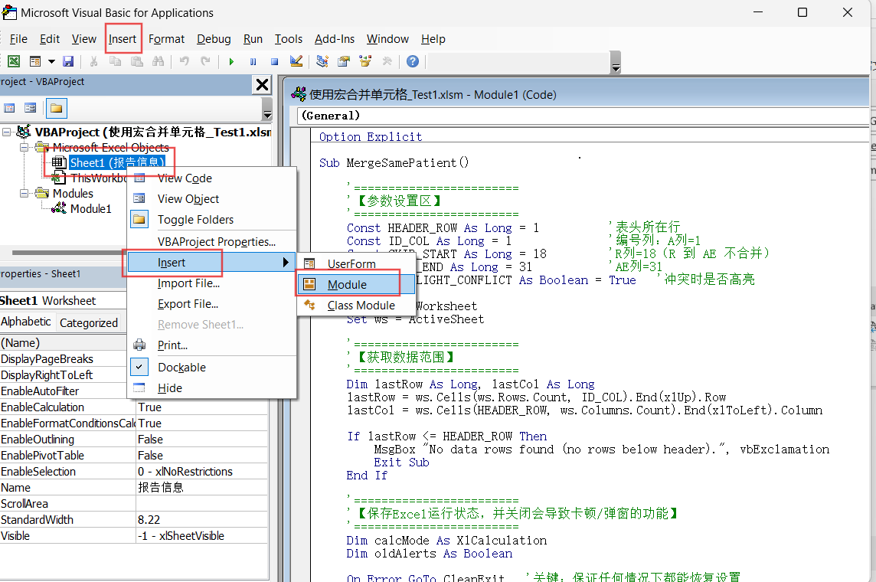Click the View Microsoft Excel toolbar icon
Viewport: 876px width, 582px height.
coord(14,61)
